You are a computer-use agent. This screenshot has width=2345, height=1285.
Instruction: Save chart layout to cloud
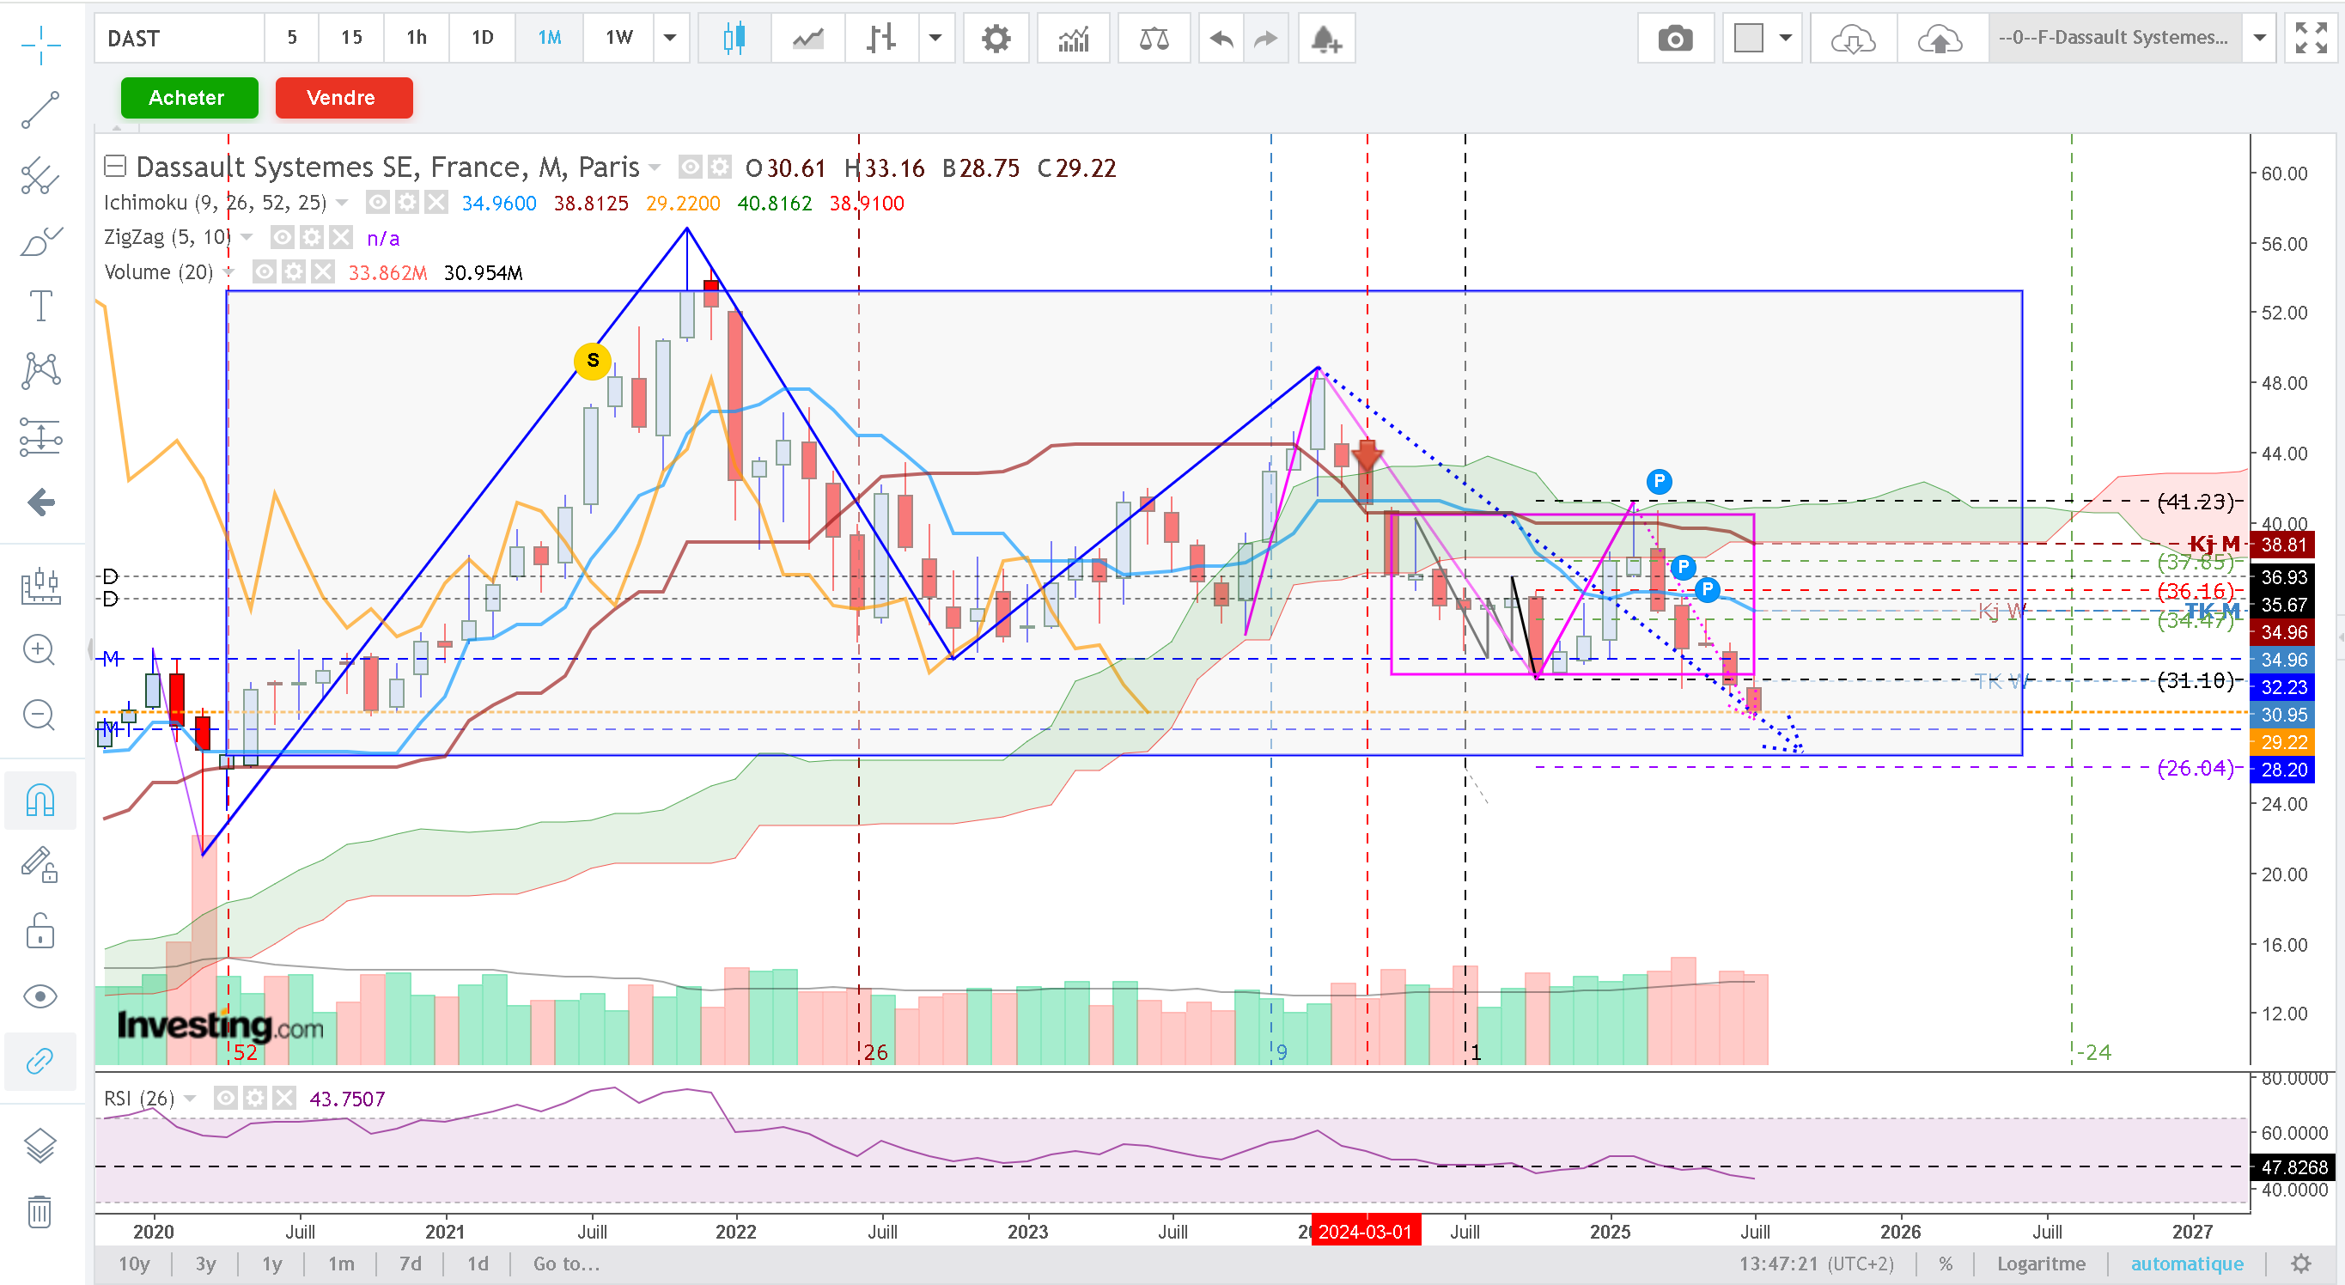pyautogui.click(x=1940, y=38)
